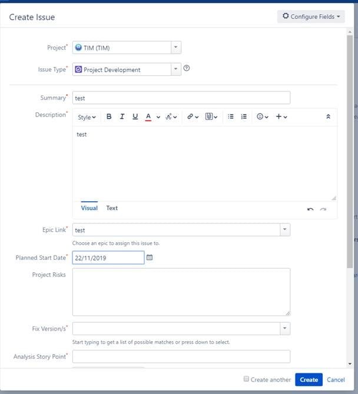This screenshot has height=394, width=358.
Task: Insert a numbered list
Action: coord(244,116)
